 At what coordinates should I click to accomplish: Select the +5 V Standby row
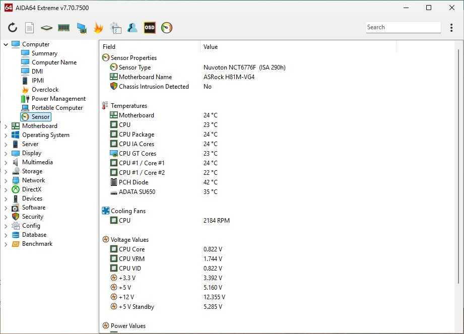click(x=166, y=306)
